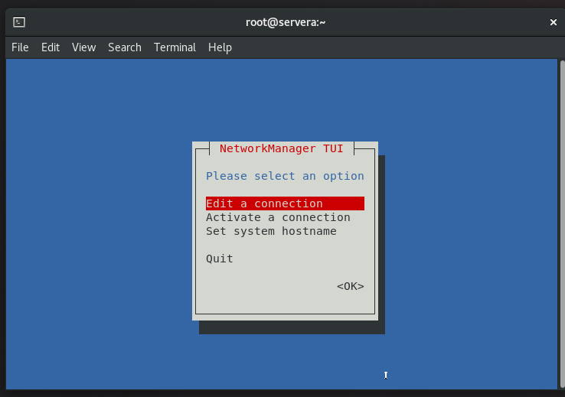This screenshot has width=565, height=397.
Task: Choose Activate a connection
Action: click(278, 217)
